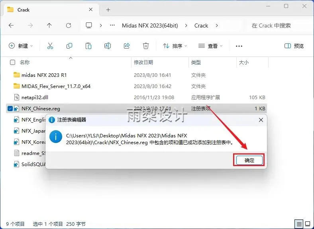Go forward with the right arrow
The image size is (314, 229).
click(30, 25)
